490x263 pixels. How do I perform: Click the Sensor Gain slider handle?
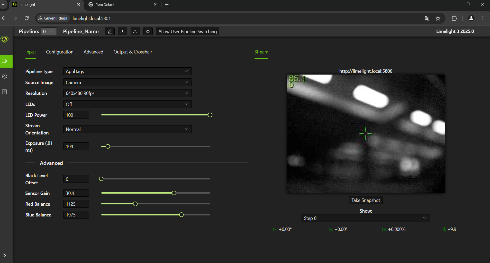click(x=174, y=193)
